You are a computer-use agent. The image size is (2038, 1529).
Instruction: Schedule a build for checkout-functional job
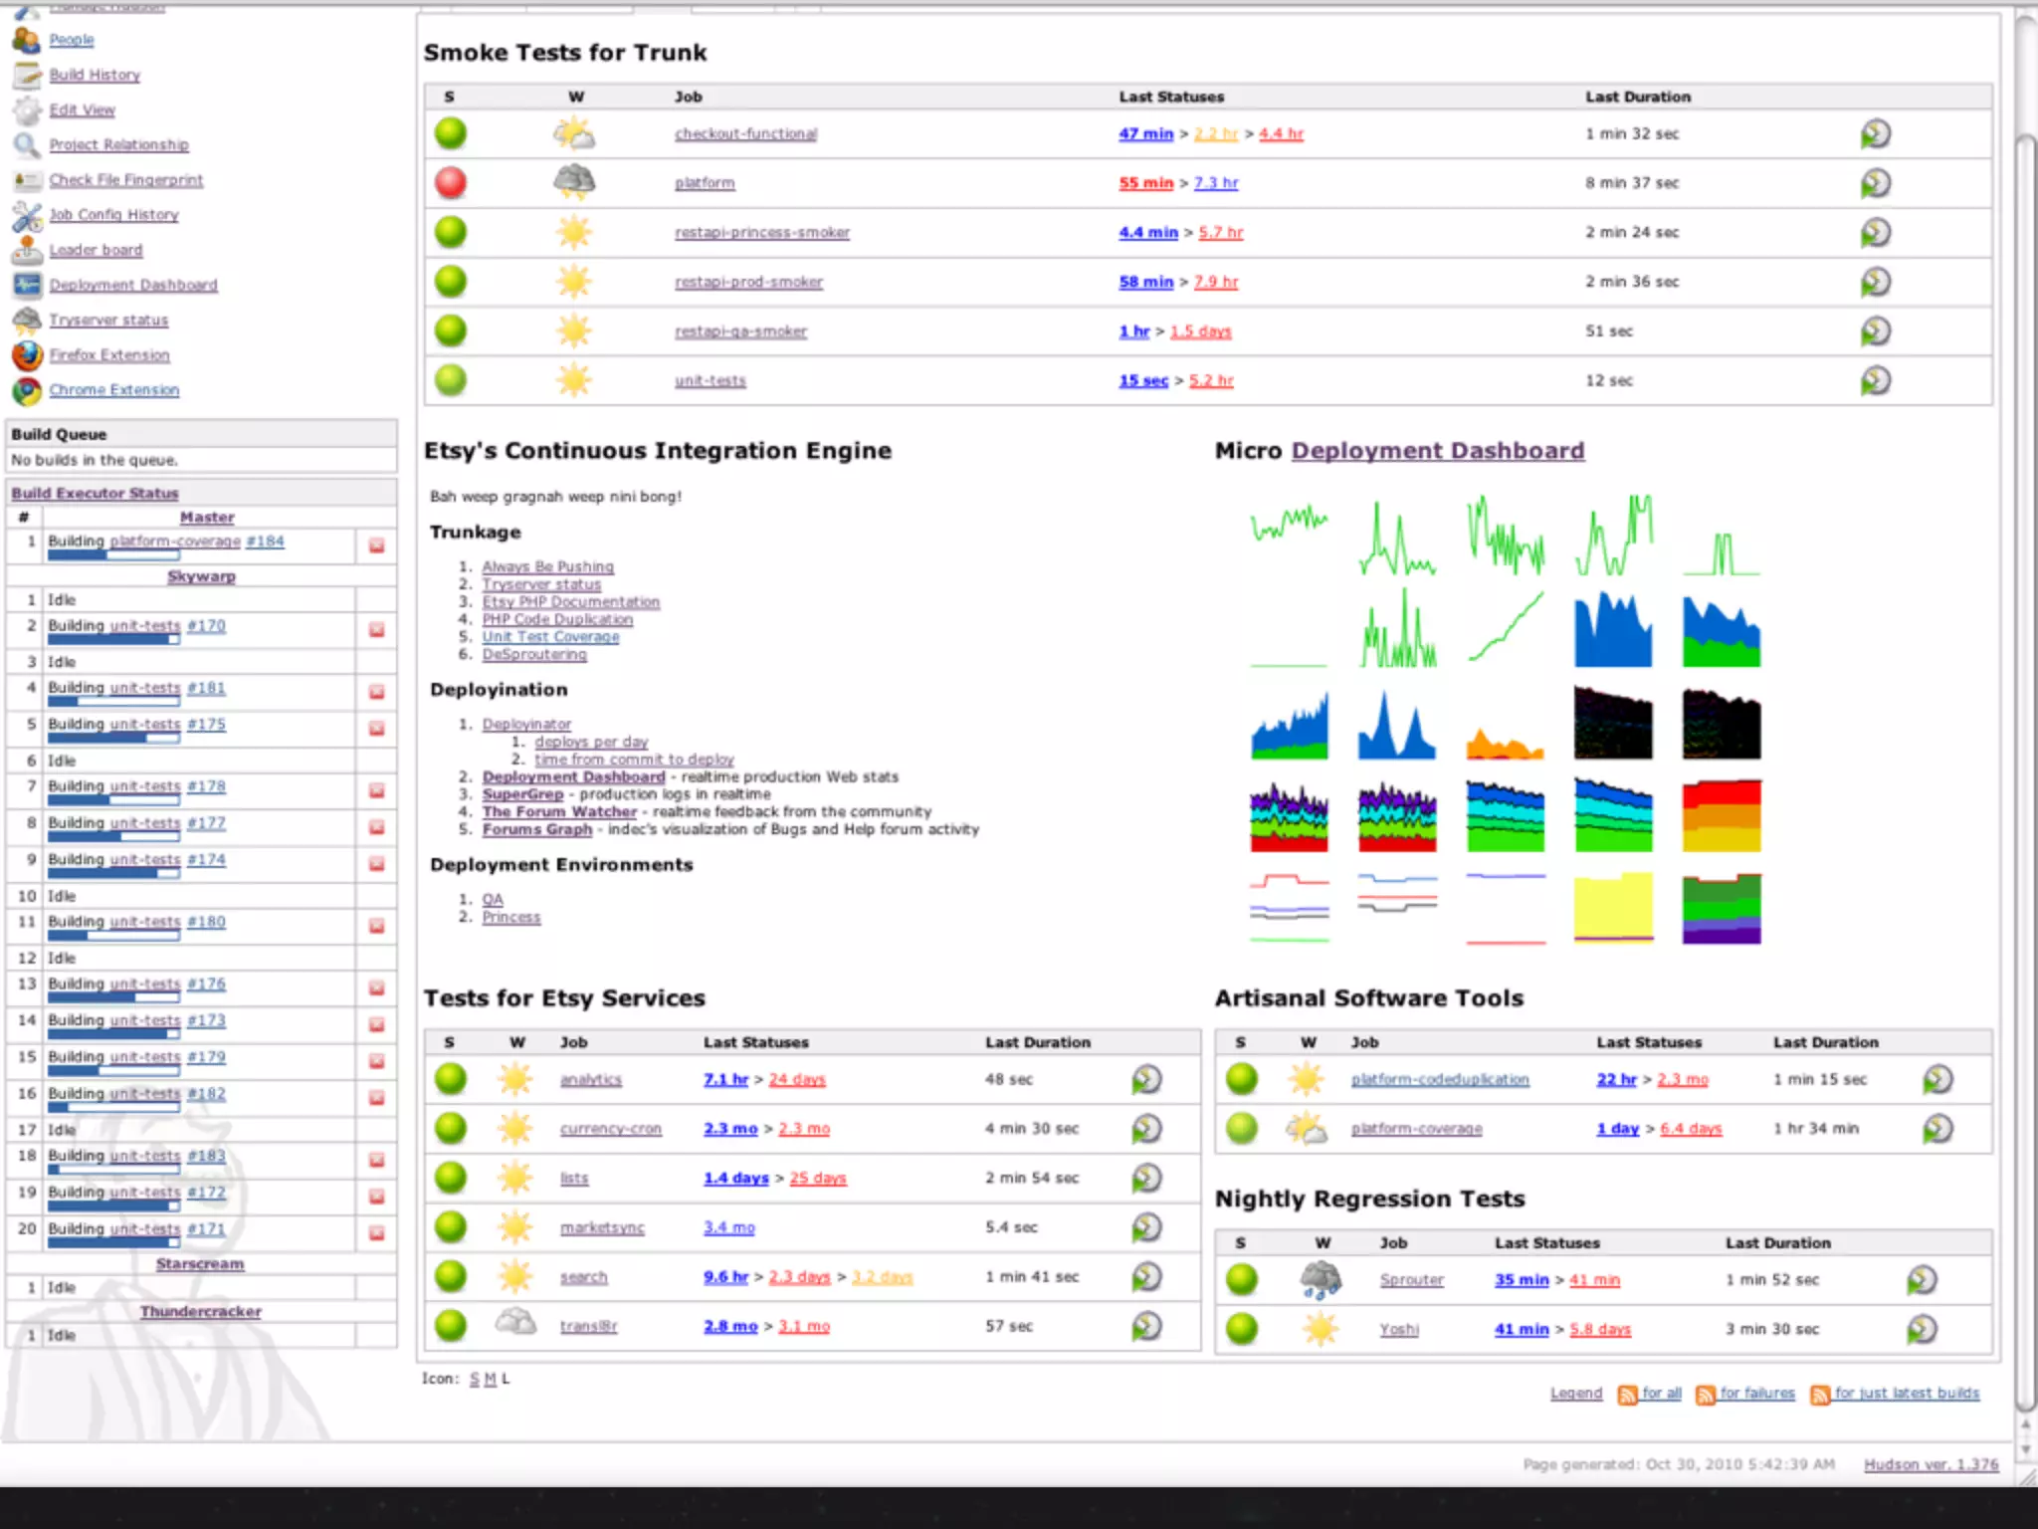click(1875, 133)
